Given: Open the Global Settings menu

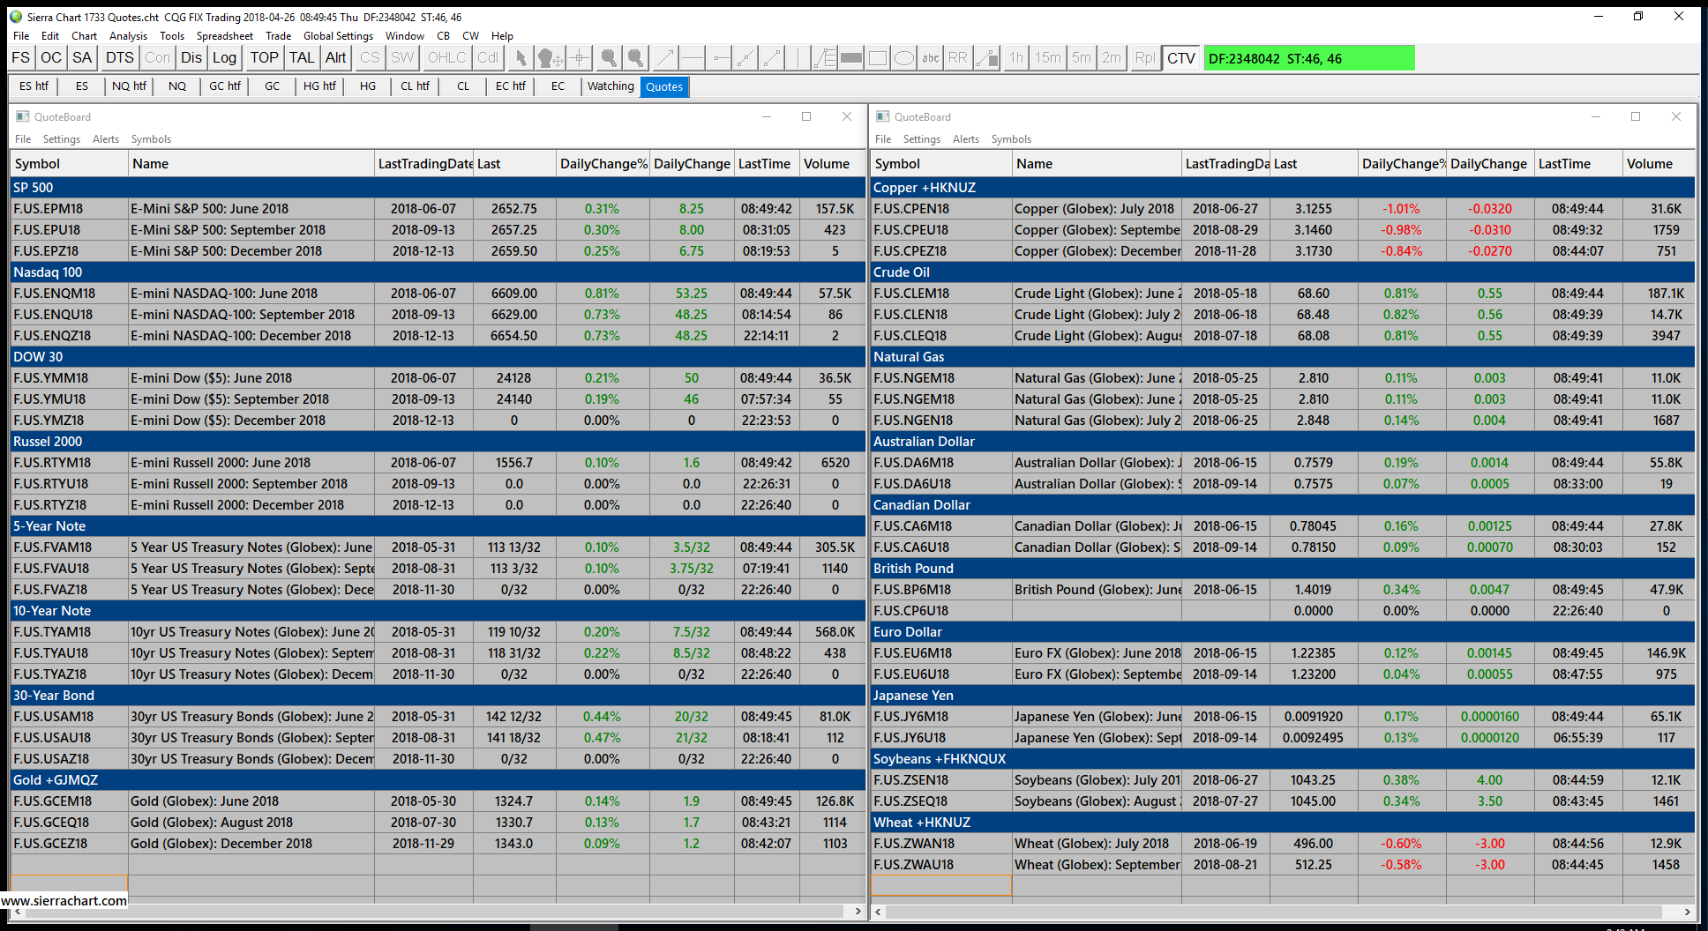Looking at the screenshot, I should [x=338, y=36].
